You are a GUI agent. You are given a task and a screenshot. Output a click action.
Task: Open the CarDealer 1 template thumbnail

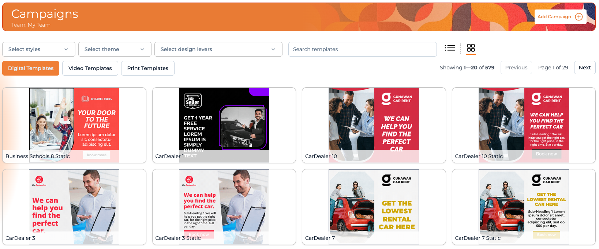tap(224, 125)
